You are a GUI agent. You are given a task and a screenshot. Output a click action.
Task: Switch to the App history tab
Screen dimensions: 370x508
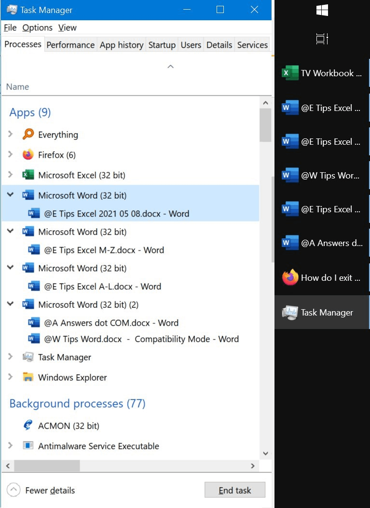[122, 45]
